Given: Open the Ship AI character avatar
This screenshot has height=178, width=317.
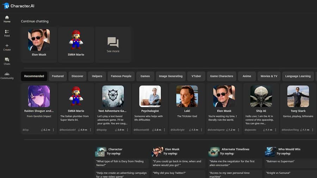Looking at the screenshot, I should pyautogui.click(x=261, y=96).
